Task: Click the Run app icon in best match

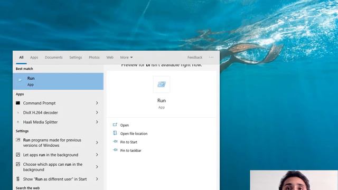Action: (x=20, y=80)
